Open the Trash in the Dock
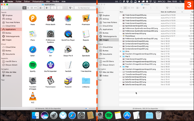This screenshot has width=194, height=121. coord(158,115)
